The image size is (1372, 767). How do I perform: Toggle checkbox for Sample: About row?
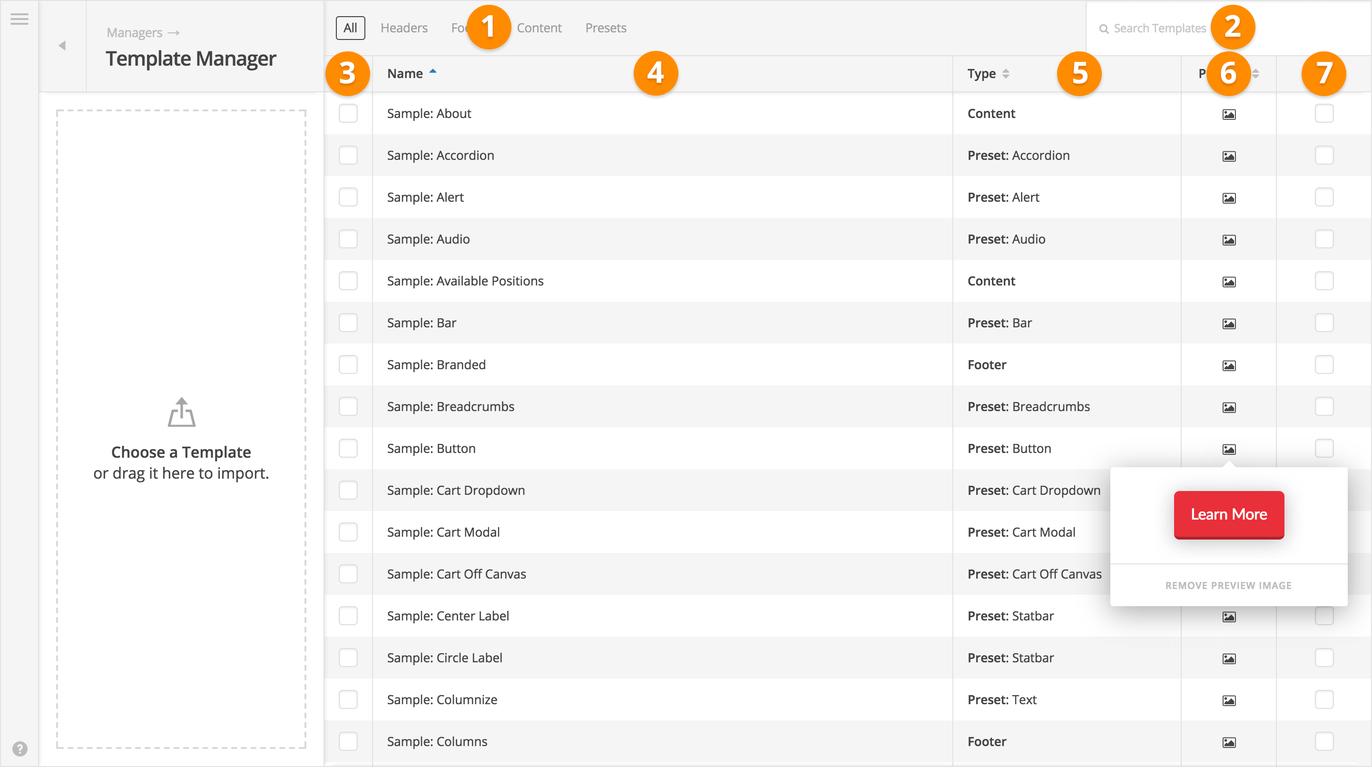(349, 113)
